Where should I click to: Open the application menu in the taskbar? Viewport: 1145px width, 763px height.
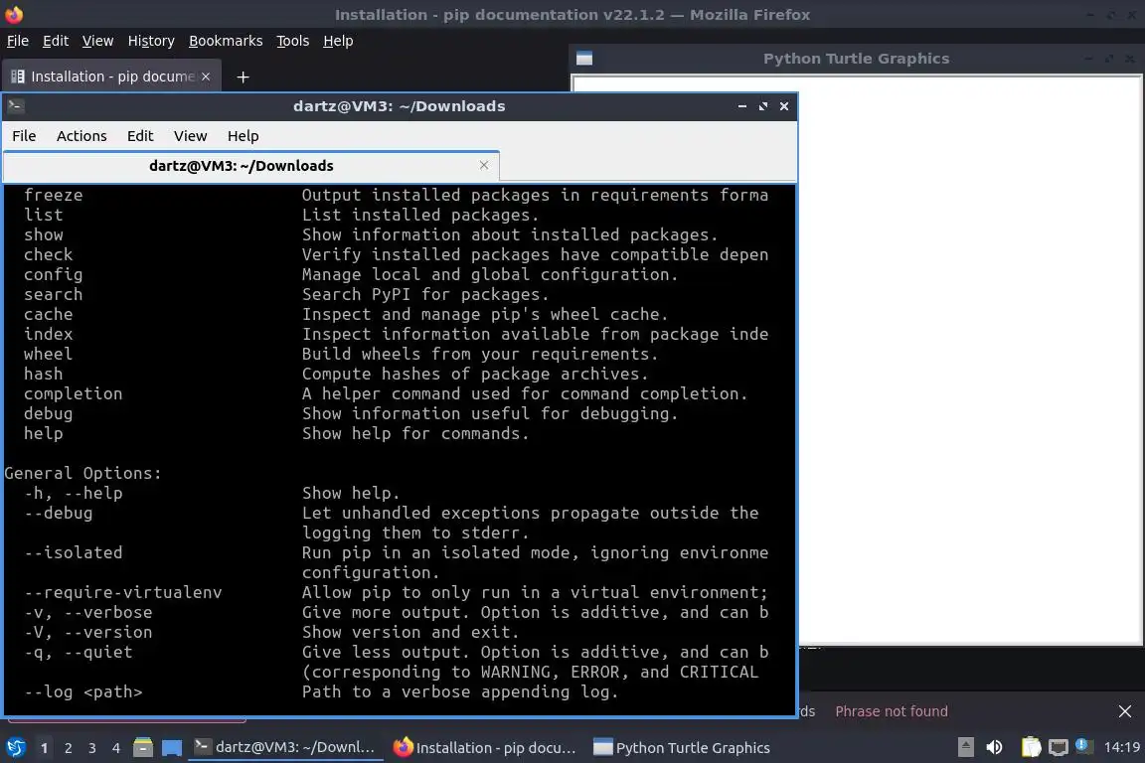coord(15,748)
